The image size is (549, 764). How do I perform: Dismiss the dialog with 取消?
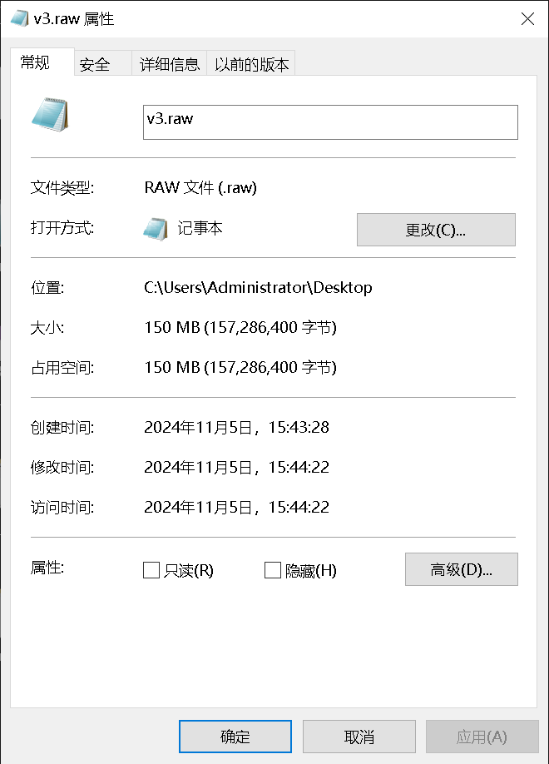click(359, 737)
